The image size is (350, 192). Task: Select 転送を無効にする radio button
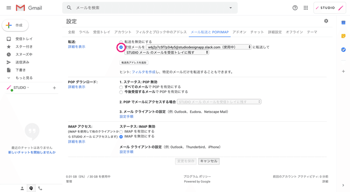(x=121, y=42)
